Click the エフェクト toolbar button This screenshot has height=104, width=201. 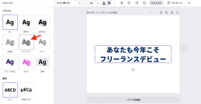tap(156, 3)
